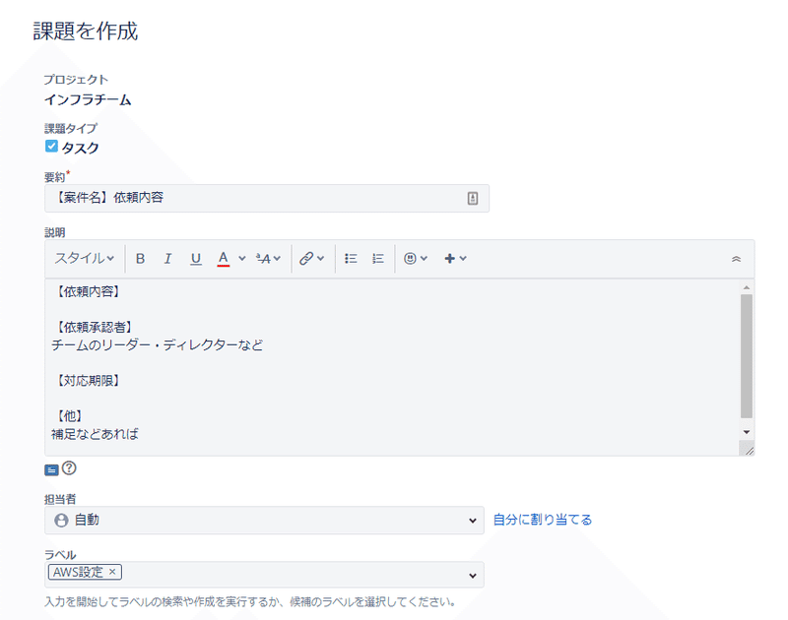Open the ラベル labels dropdown arrow

pyautogui.click(x=473, y=576)
